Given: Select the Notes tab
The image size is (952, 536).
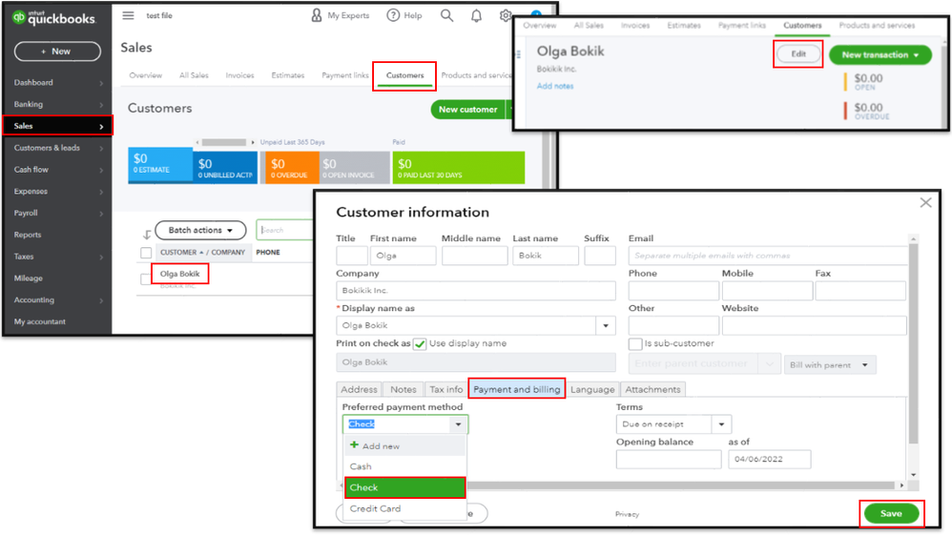Looking at the screenshot, I should tap(404, 389).
